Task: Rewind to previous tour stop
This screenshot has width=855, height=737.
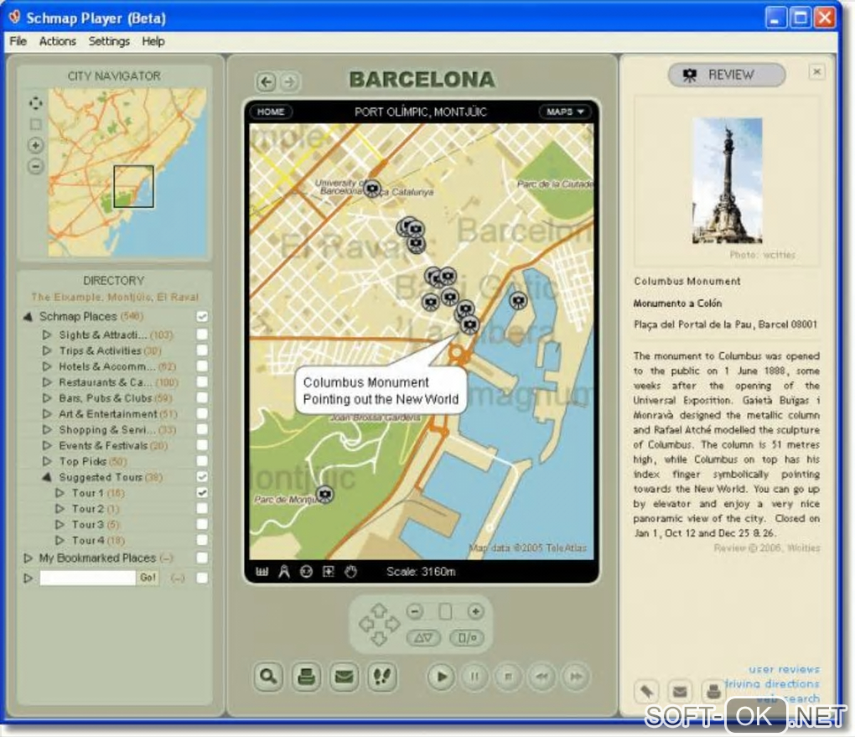Action: click(542, 677)
